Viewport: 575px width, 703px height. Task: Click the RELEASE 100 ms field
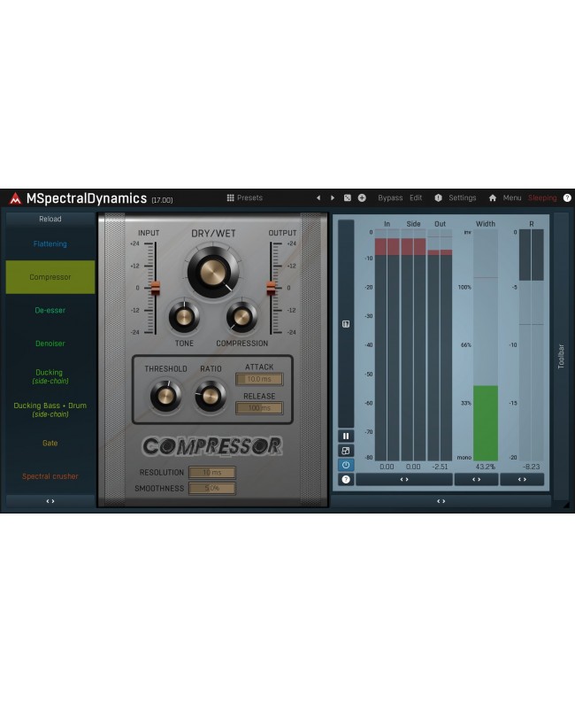(259, 408)
